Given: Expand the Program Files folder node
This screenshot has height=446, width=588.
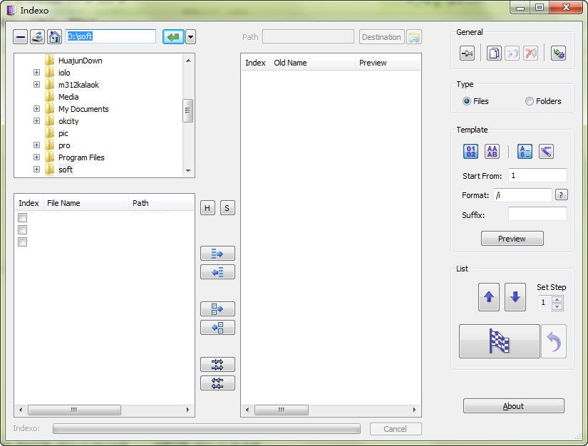Looking at the screenshot, I should pyautogui.click(x=36, y=157).
